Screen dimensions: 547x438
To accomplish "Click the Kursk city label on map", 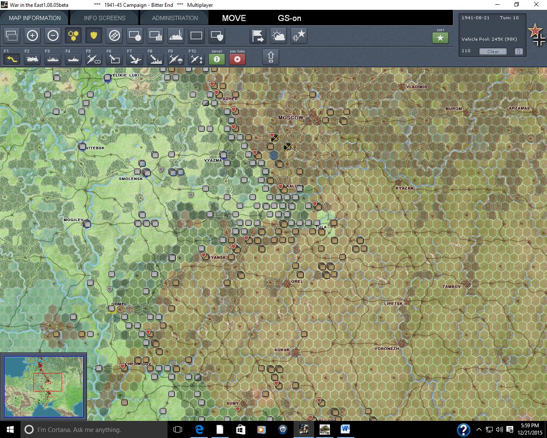I will pyautogui.click(x=282, y=350).
